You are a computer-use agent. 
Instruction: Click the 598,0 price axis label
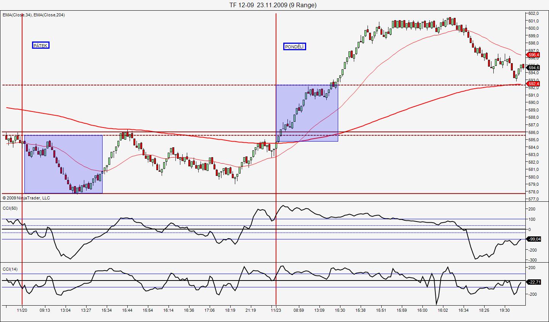coord(533,43)
